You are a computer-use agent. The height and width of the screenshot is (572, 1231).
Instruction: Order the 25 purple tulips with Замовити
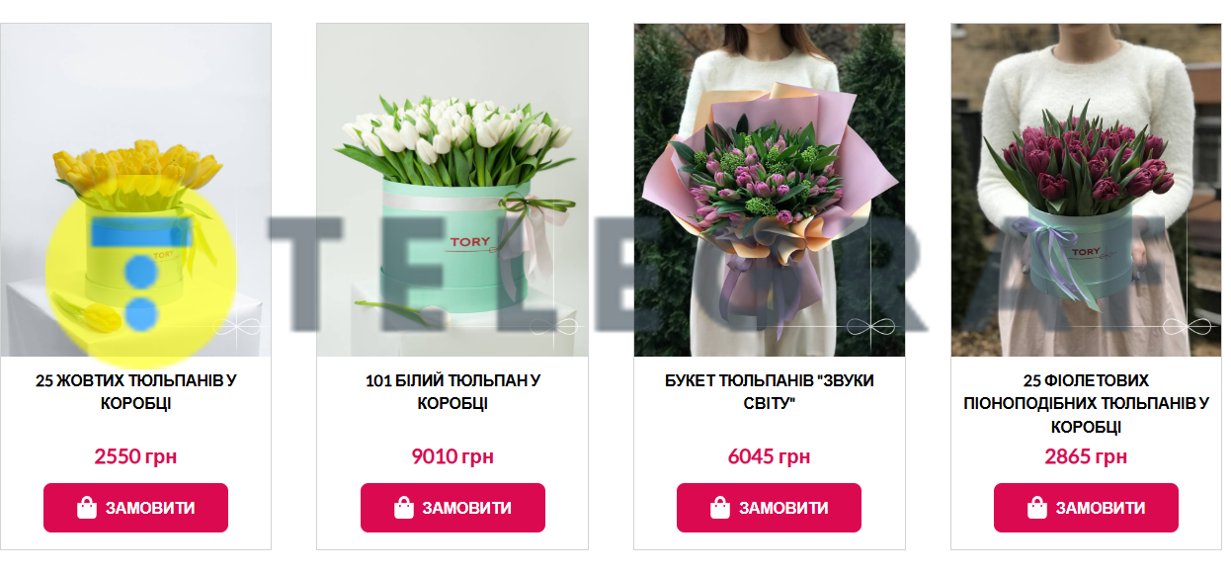[1086, 508]
